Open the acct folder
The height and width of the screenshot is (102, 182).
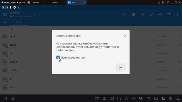[x=91, y=36]
